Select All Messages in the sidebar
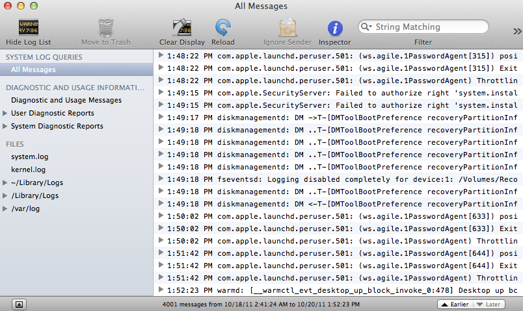523x311 pixels. [76, 69]
